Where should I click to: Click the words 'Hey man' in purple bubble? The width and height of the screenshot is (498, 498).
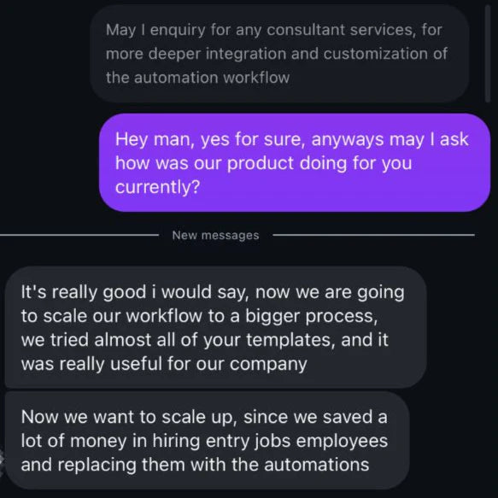(155, 139)
